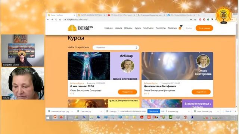This screenshot has height=134, width=239.
Task: Select the ольга participant video tile
Action: pyautogui.click(x=23, y=83)
